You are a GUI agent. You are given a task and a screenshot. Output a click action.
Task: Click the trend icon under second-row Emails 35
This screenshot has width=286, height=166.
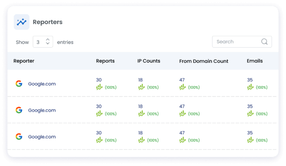[x=251, y=114]
